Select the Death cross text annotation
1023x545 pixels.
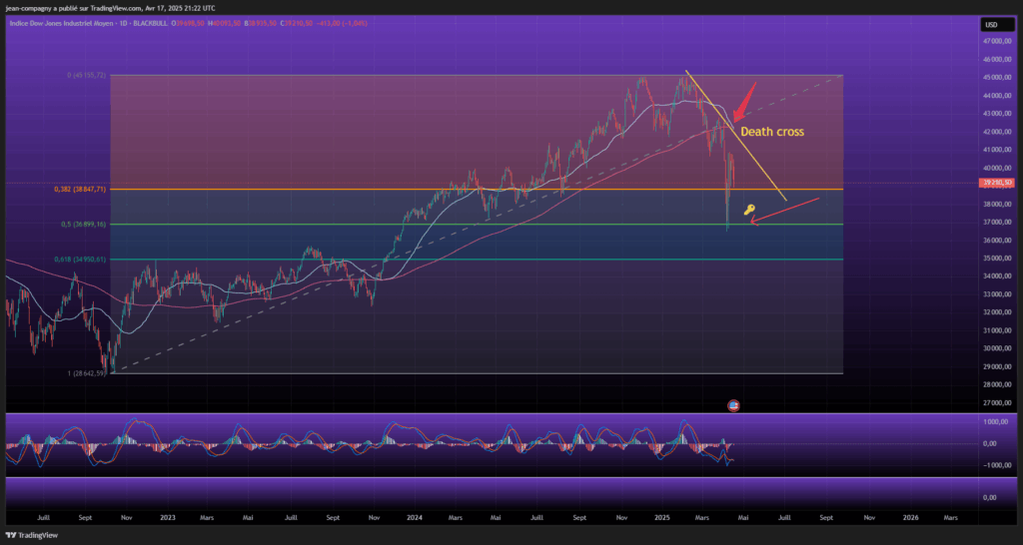coord(771,131)
